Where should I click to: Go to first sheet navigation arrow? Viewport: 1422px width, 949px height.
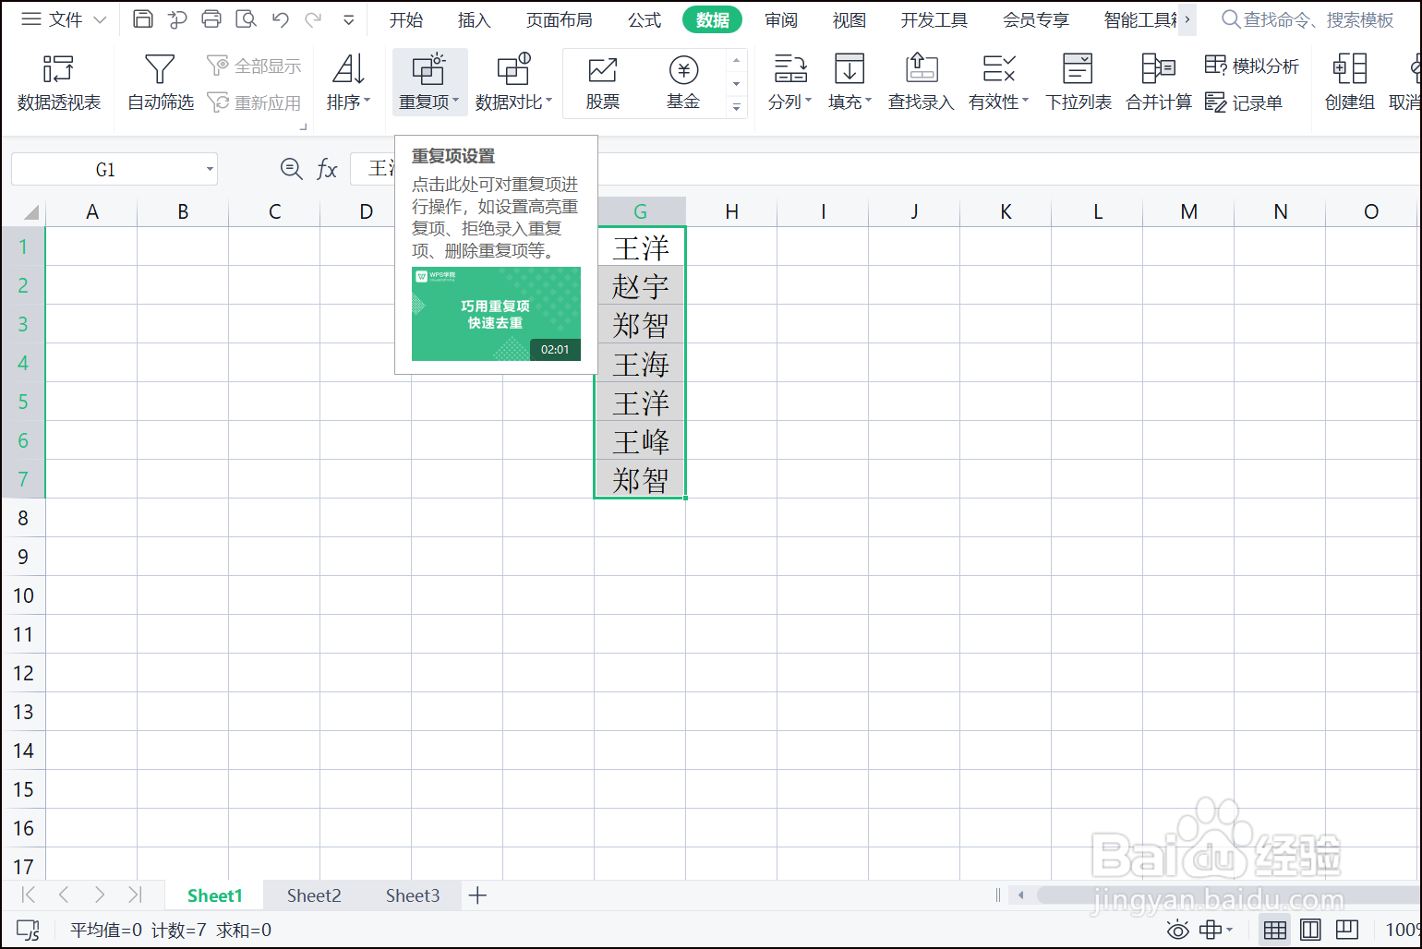28,895
